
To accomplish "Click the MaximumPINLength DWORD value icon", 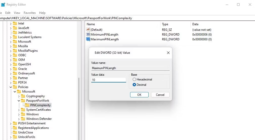I will point(88,39).
